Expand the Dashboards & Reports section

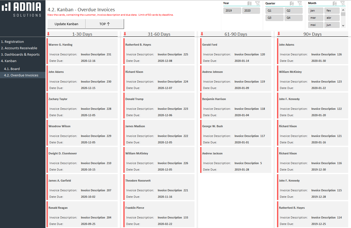[x=22, y=54]
